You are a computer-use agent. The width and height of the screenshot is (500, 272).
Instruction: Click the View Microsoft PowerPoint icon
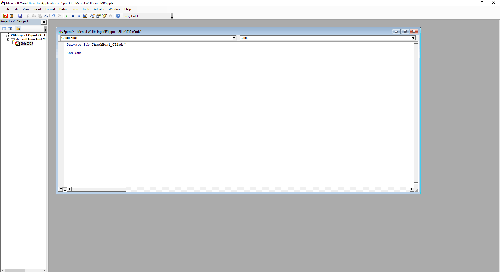point(5,16)
